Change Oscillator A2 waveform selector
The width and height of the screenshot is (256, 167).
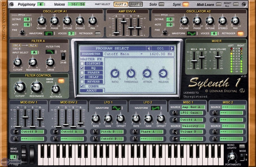point(191,33)
